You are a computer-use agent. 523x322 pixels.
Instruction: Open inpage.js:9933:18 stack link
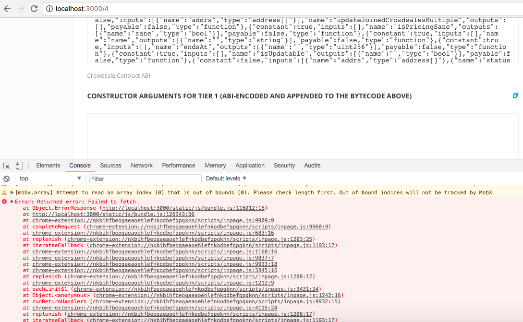coord(155,264)
